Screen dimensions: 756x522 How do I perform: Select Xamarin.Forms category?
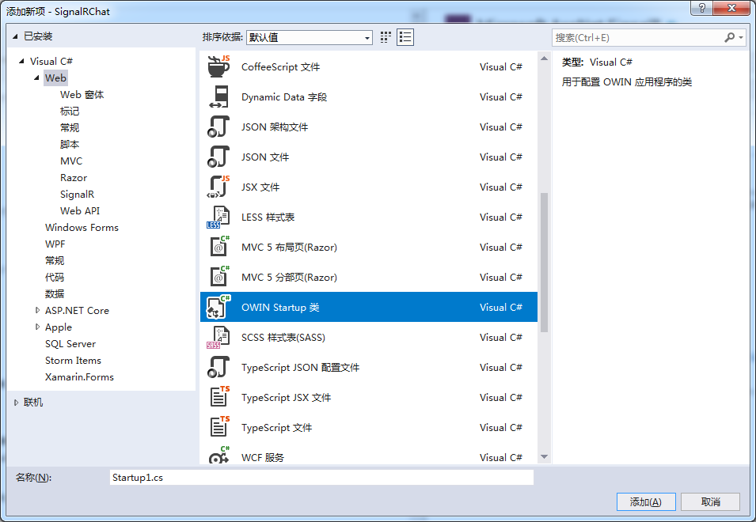(x=79, y=377)
